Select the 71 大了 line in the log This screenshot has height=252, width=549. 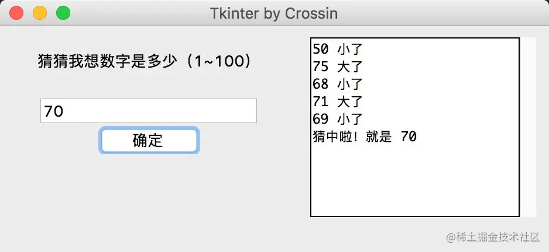click(338, 101)
